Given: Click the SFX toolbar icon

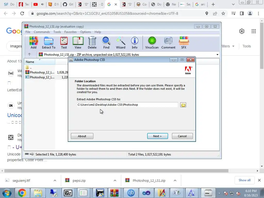Looking at the screenshot, I should (184, 43).
